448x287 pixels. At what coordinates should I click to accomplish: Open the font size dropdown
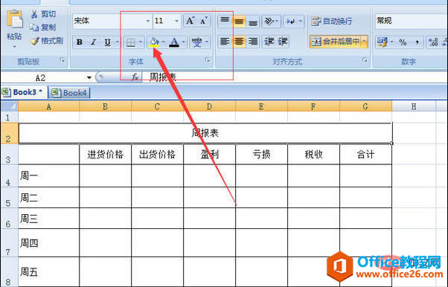(176, 21)
